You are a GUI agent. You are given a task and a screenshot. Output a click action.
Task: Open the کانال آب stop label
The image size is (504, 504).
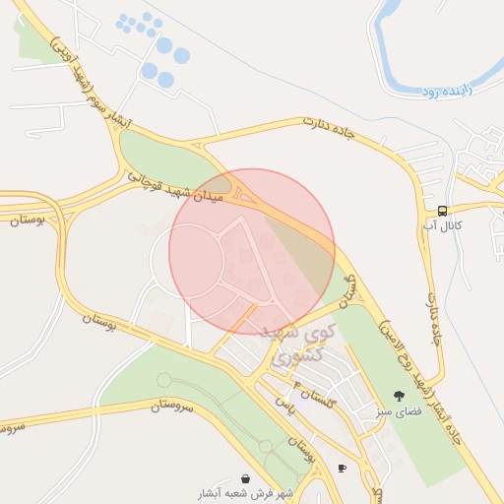click(x=442, y=225)
